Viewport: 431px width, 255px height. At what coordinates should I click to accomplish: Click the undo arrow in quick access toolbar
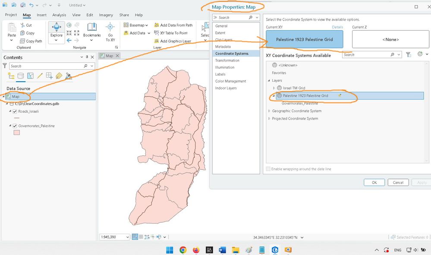click(31, 5)
